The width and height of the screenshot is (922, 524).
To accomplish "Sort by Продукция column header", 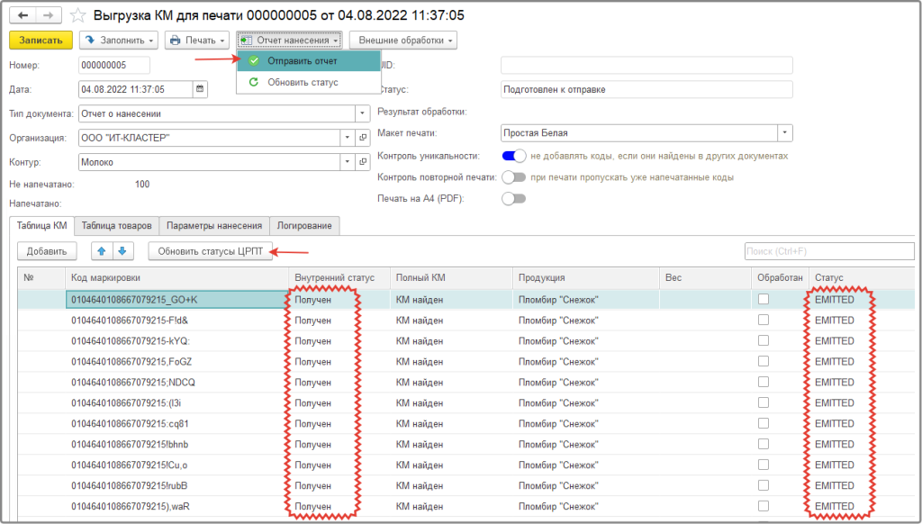I will coord(585,277).
